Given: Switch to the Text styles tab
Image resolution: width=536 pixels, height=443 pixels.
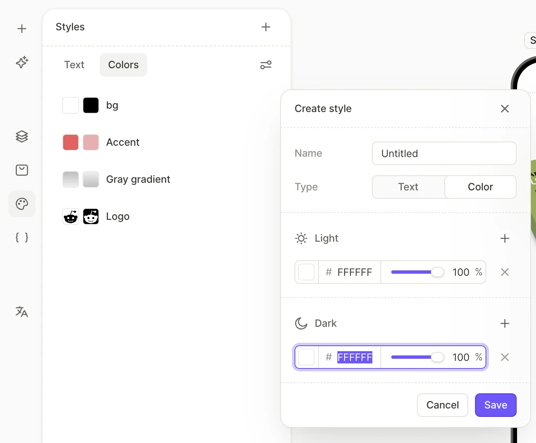Looking at the screenshot, I should click(74, 65).
